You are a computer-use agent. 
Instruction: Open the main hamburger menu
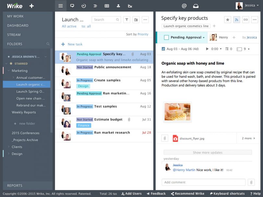click(60, 6)
